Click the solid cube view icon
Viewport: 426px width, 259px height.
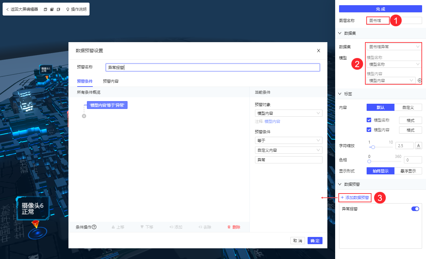click(52, 9)
